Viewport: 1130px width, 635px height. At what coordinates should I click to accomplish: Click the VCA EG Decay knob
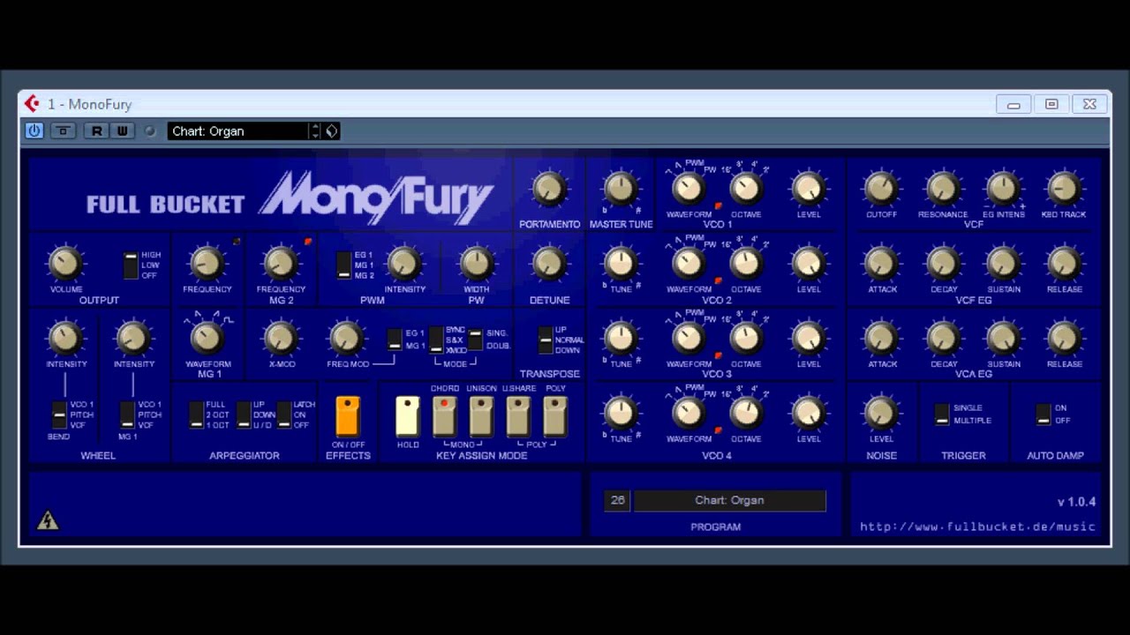[942, 338]
